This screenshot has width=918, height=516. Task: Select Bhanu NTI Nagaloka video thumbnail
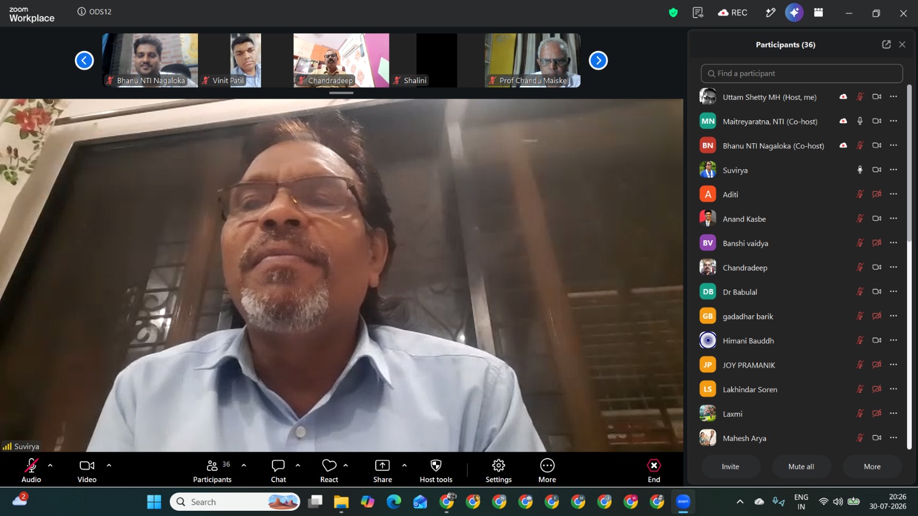tap(150, 60)
